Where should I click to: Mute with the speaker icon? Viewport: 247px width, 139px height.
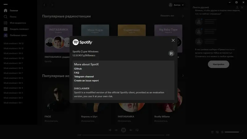pyautogui.click(x=222, y=132)
